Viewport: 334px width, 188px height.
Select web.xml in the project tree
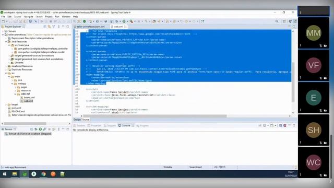(27, 101)
